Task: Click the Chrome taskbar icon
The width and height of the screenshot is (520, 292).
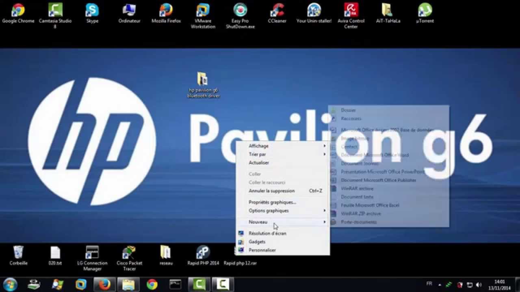Action: pos(152,284)
